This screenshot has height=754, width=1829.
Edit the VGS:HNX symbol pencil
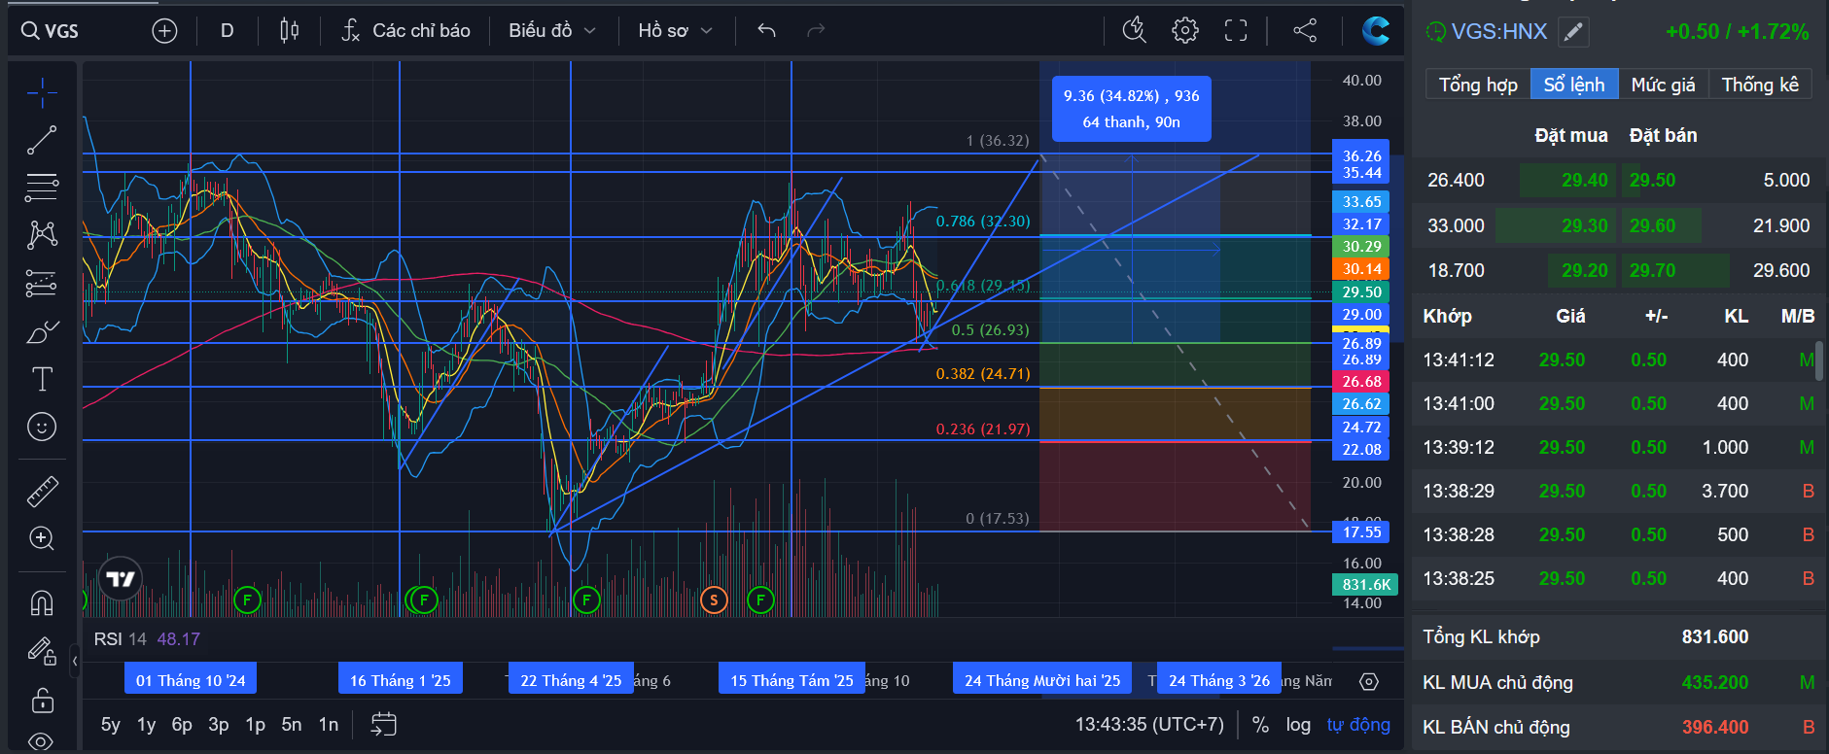tap(1574, 32)
